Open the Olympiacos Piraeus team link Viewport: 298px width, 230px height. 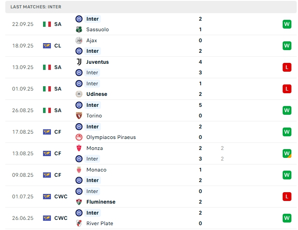(x=111, y=137)
